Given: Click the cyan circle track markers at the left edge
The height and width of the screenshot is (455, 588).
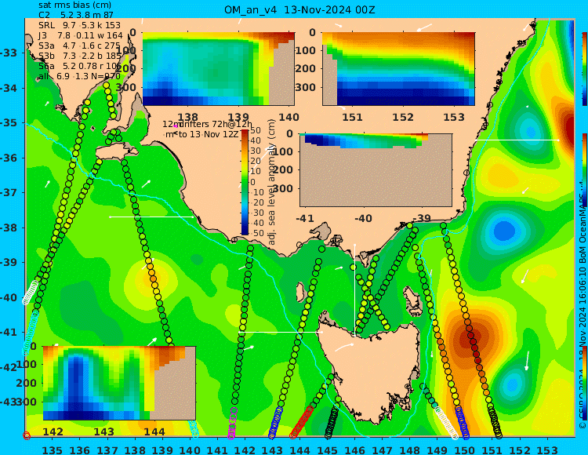Looking at the screenshot, I should click(x=30, y=332).
